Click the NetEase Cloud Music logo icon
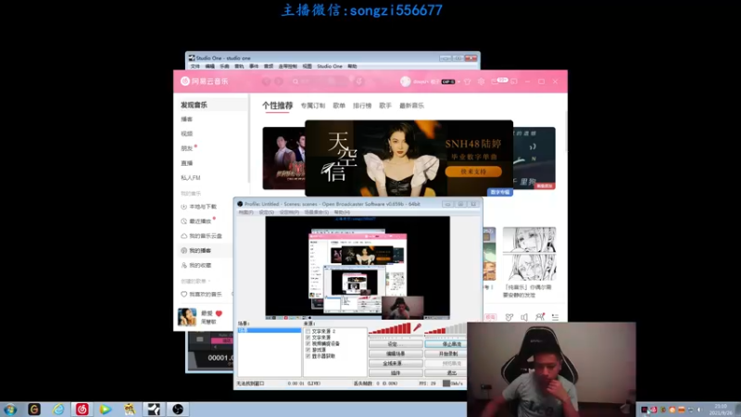The image size is (741, 417). click(x=184, y=82)
